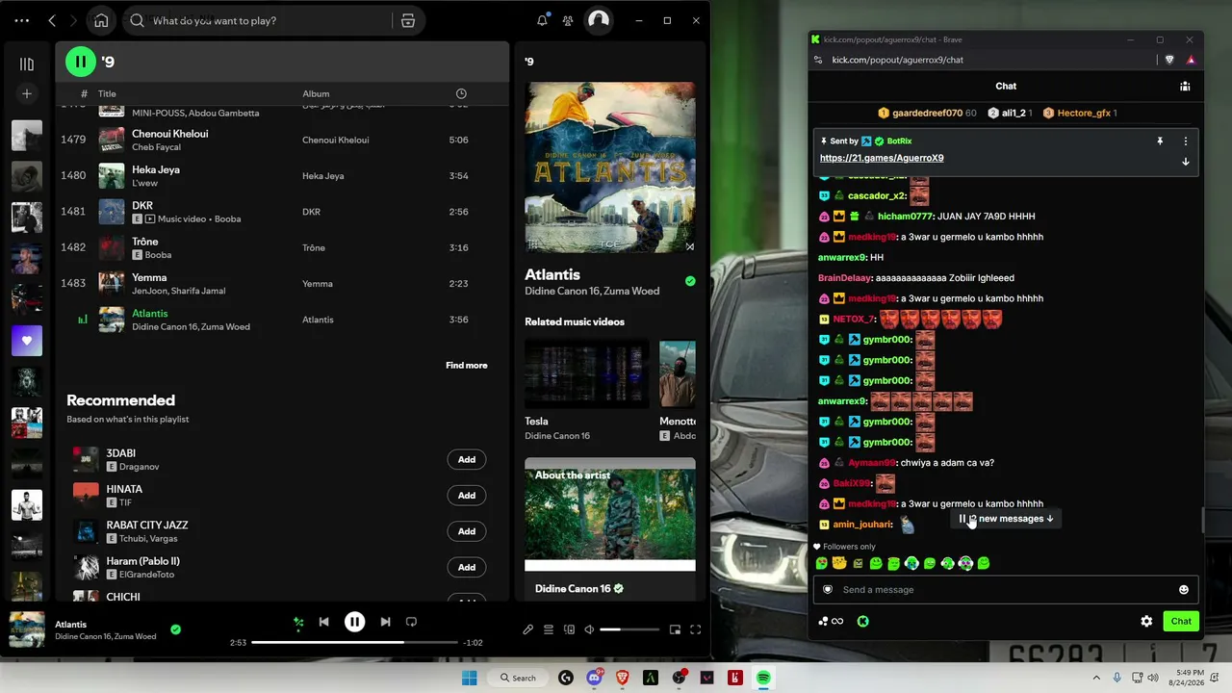Skip to the next track

pos(385,622)
